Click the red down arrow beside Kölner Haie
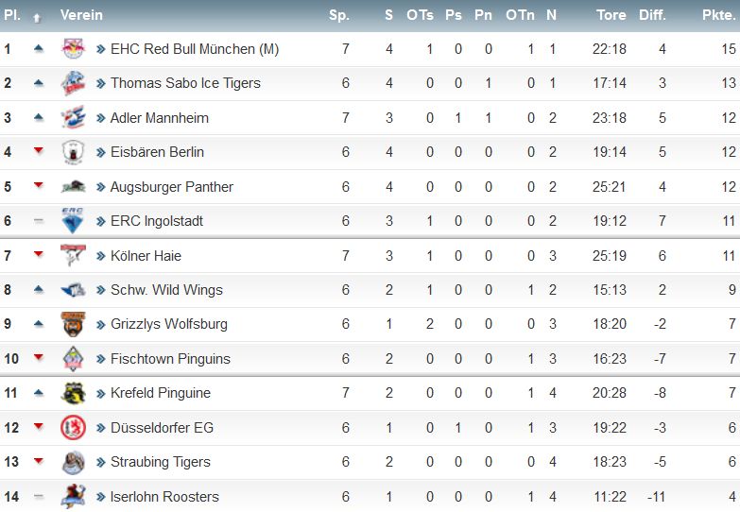This screenshot has height=512, width=740. coord(39,254)
